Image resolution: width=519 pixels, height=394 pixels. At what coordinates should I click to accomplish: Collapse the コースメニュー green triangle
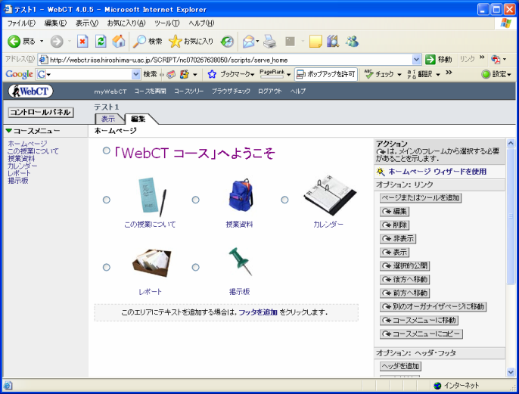9,131
